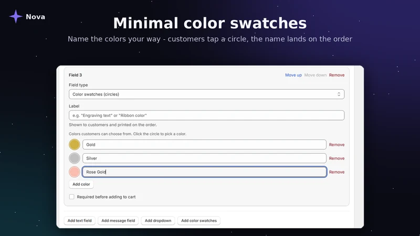Click the disabled Move down link
Image resolution: width=420 pixels, height=236 pixels.
(316, 75)
